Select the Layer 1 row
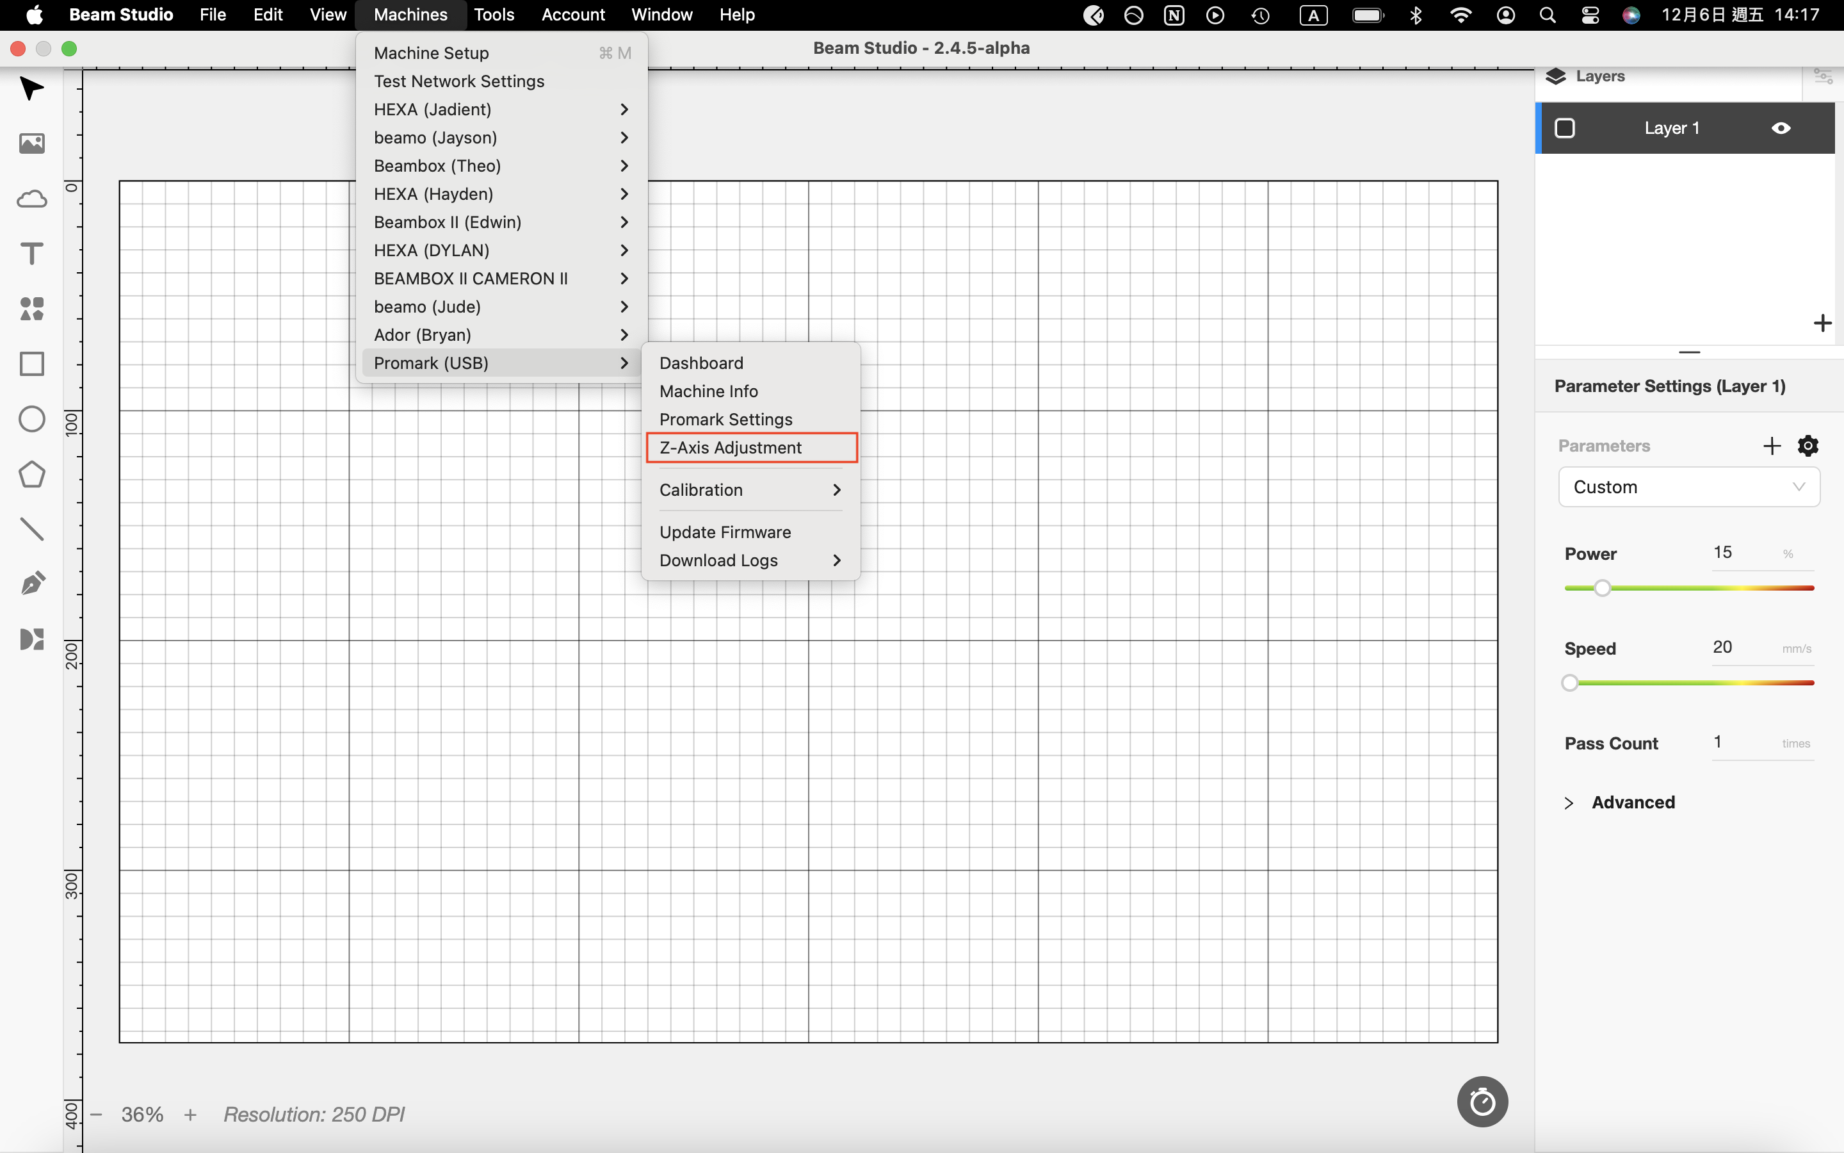The height and width of the screenshot is (1153, 1844). coord(1685,128)
